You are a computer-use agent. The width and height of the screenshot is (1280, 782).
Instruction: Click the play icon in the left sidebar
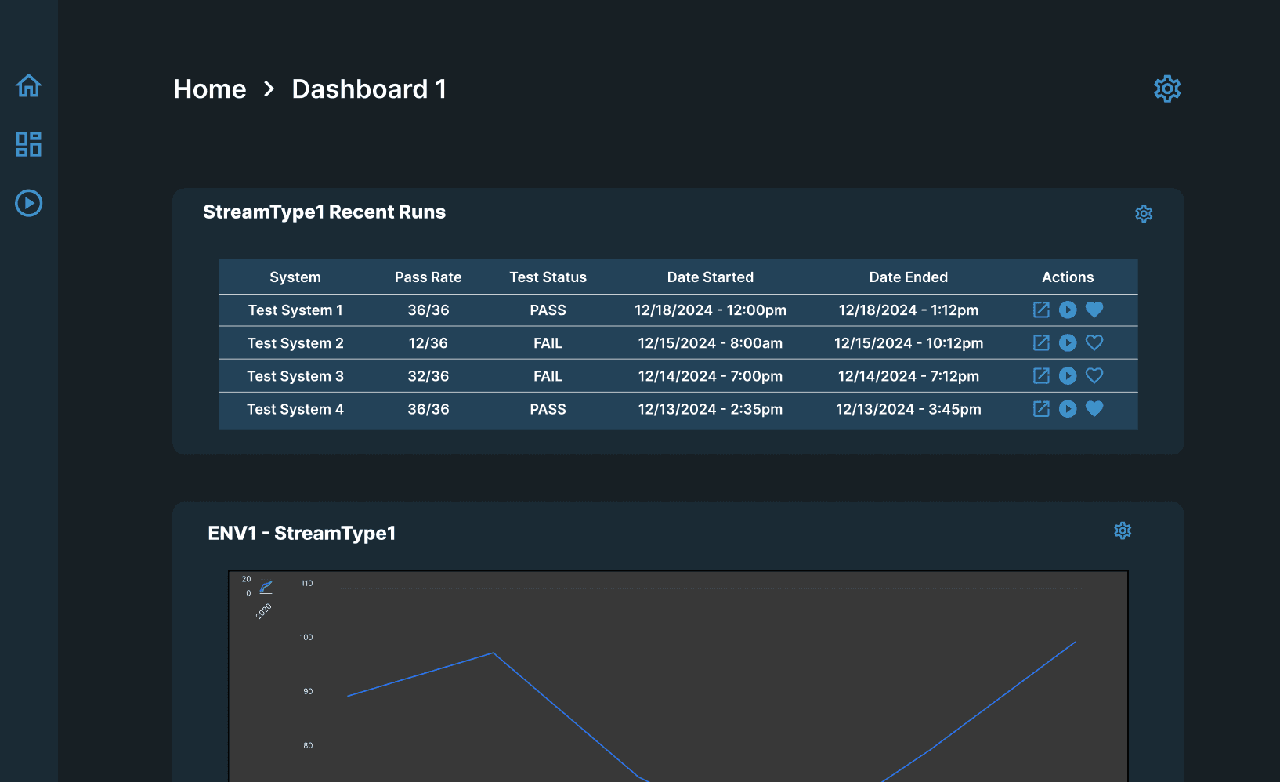coord(28,203)
